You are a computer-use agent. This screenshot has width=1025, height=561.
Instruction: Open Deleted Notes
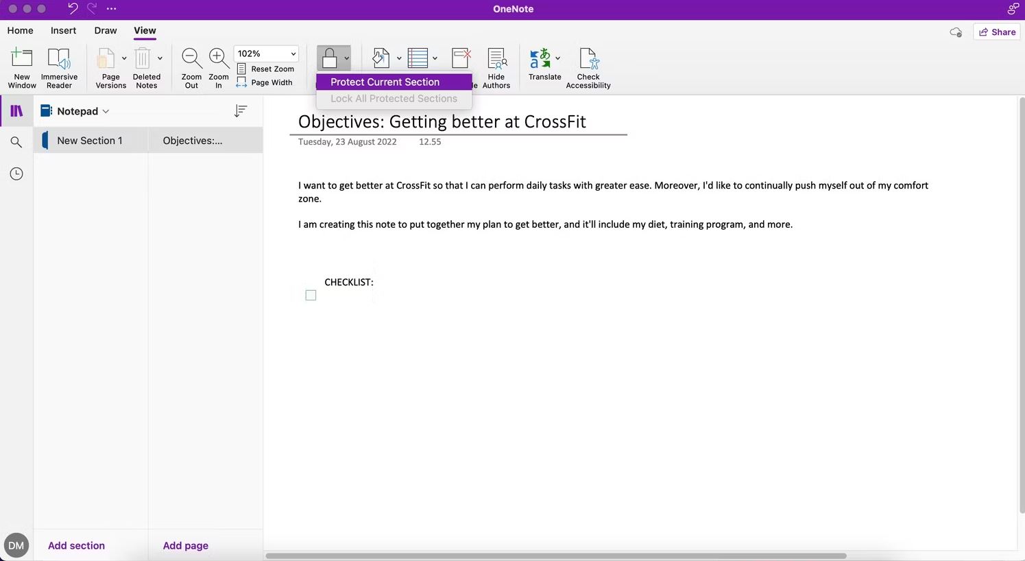pos(145,67)
